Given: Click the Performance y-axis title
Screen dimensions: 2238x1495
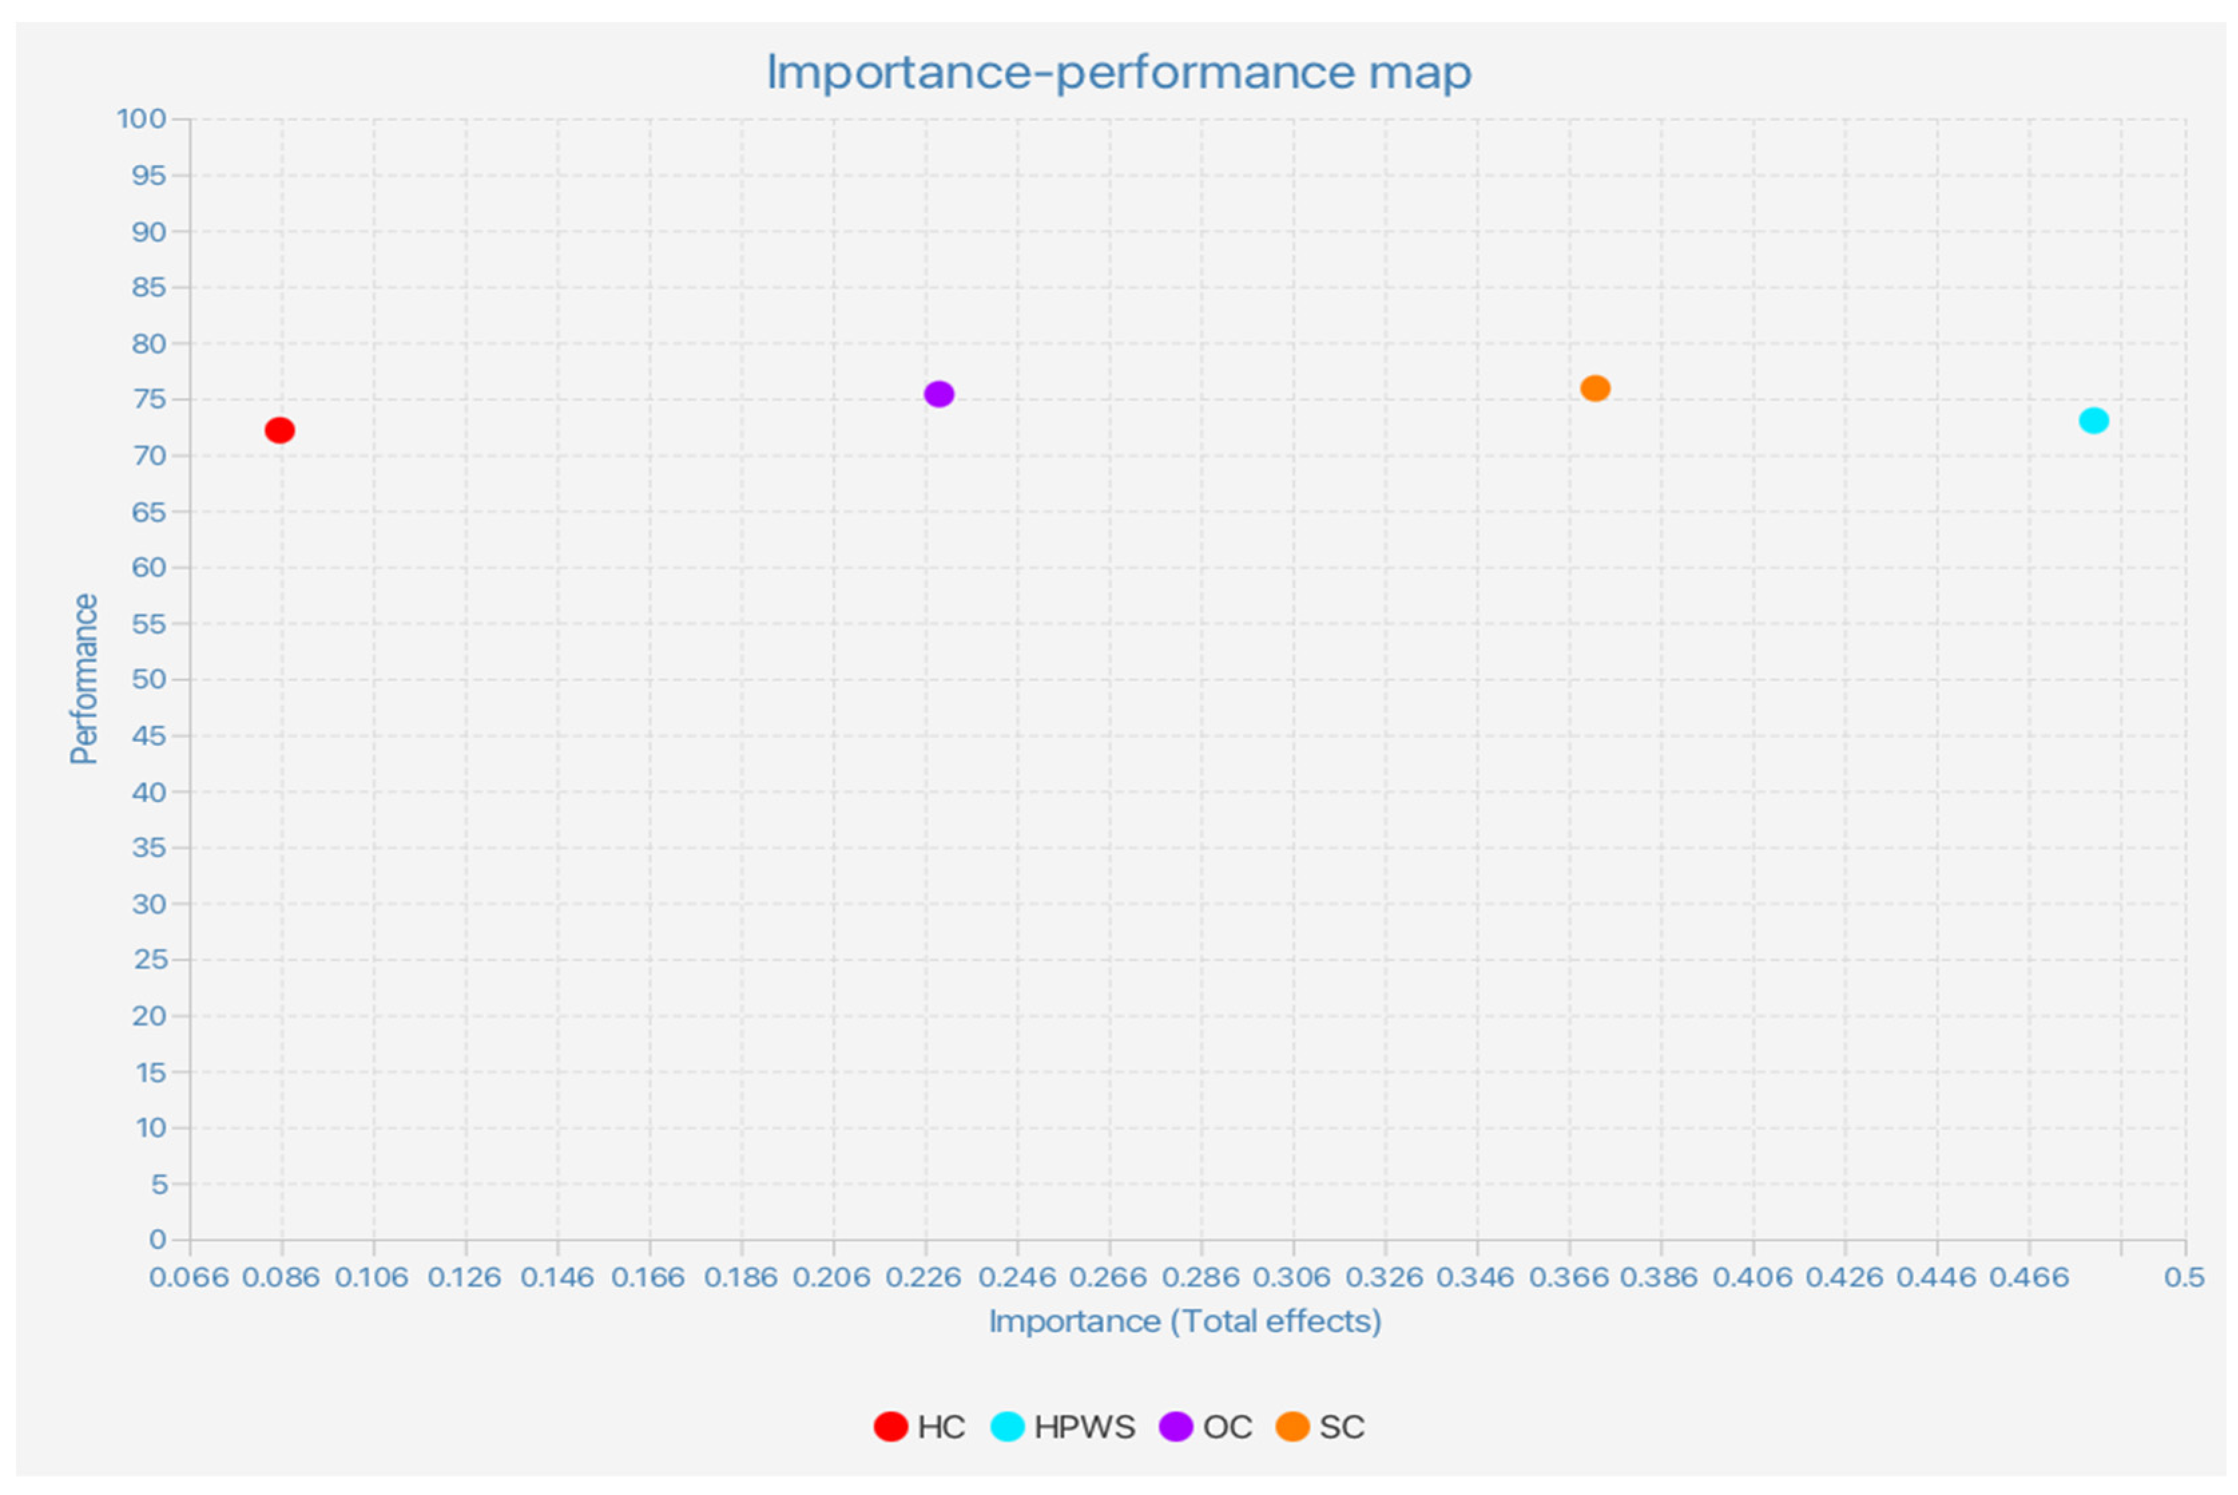Looking at the screenshot, I should coord(84,679).
